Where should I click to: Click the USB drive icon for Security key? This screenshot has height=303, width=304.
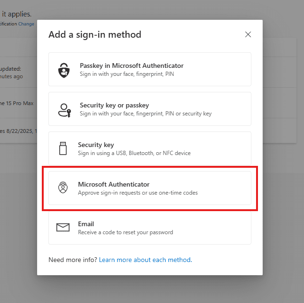point(63,148)
